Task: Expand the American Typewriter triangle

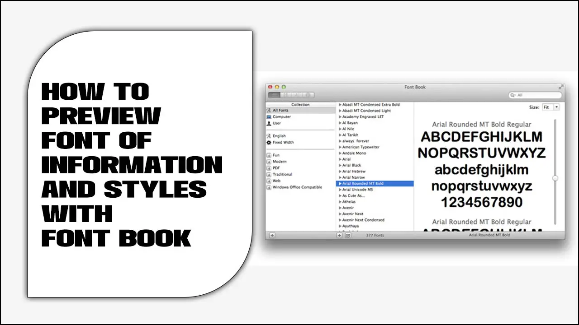Action: pyautogui.click(x=340, y=147)
